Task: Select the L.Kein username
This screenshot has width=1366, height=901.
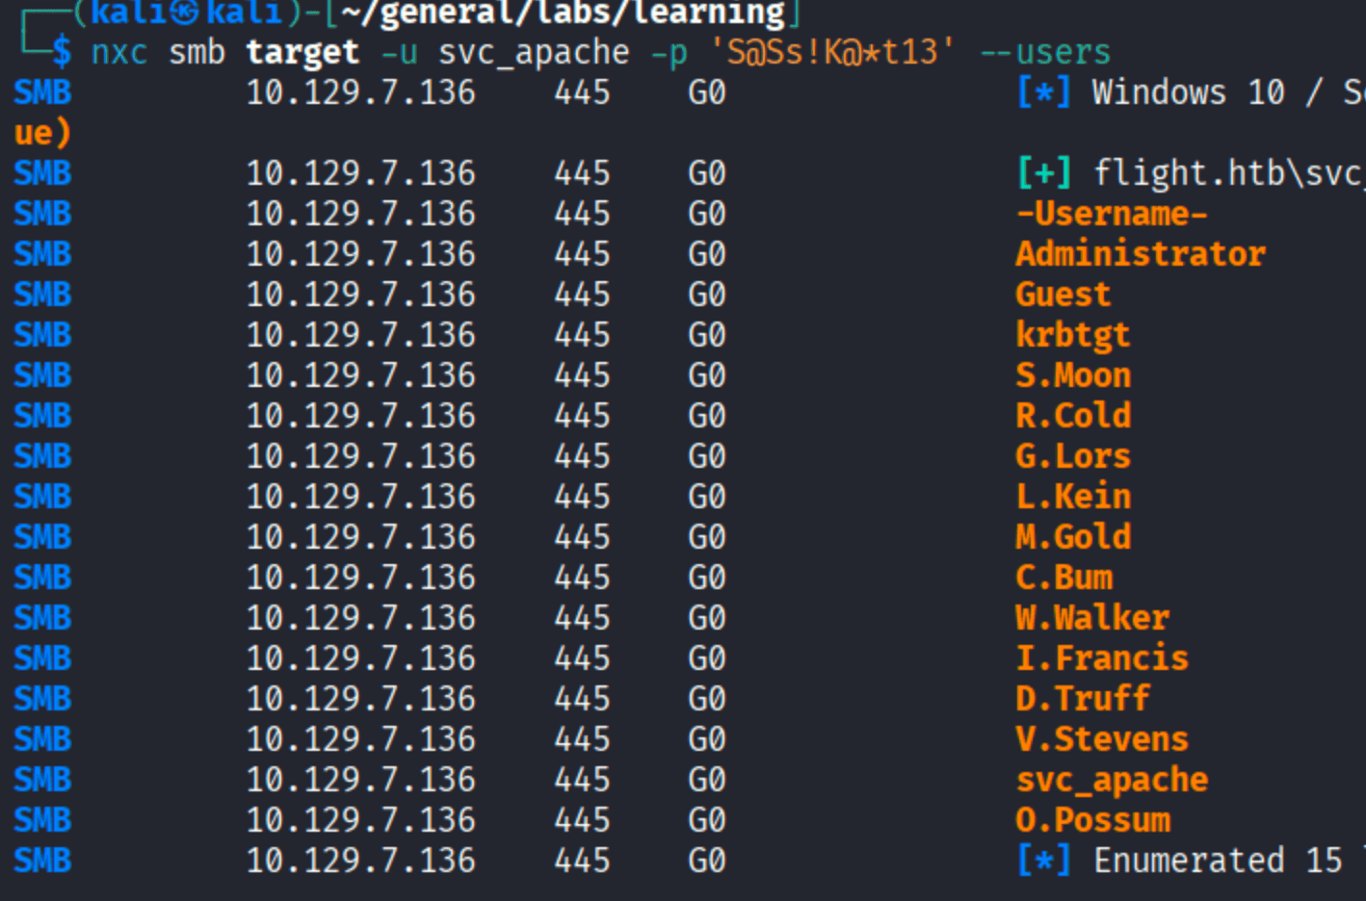Action: pos(1073,497)
